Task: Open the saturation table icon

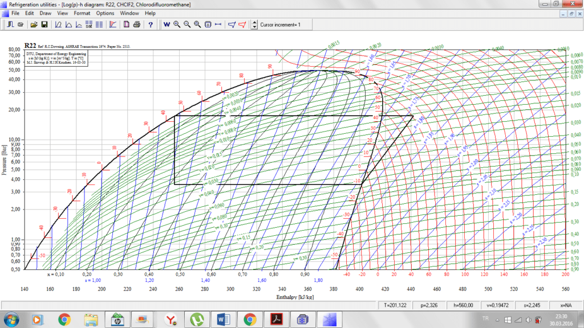Action: point(88,24)
